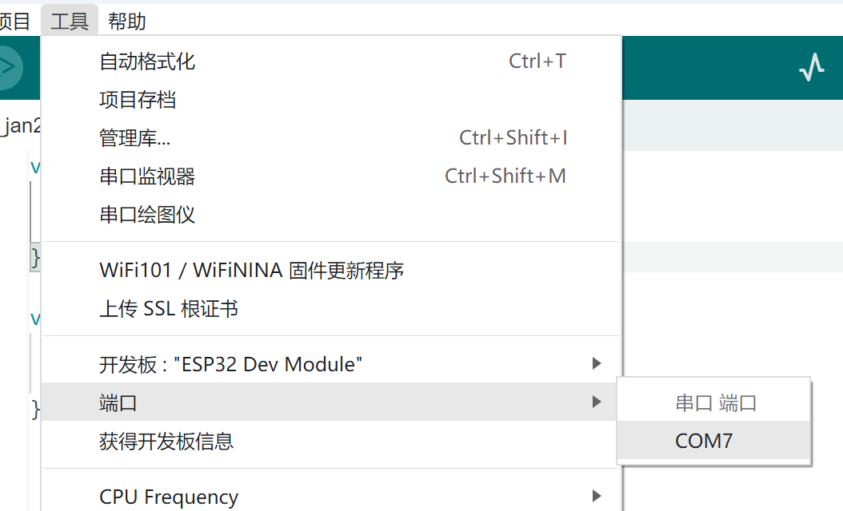Click the teal Upload arrow button
Viewport: 843px width, 511px height.
coord(6,68)
